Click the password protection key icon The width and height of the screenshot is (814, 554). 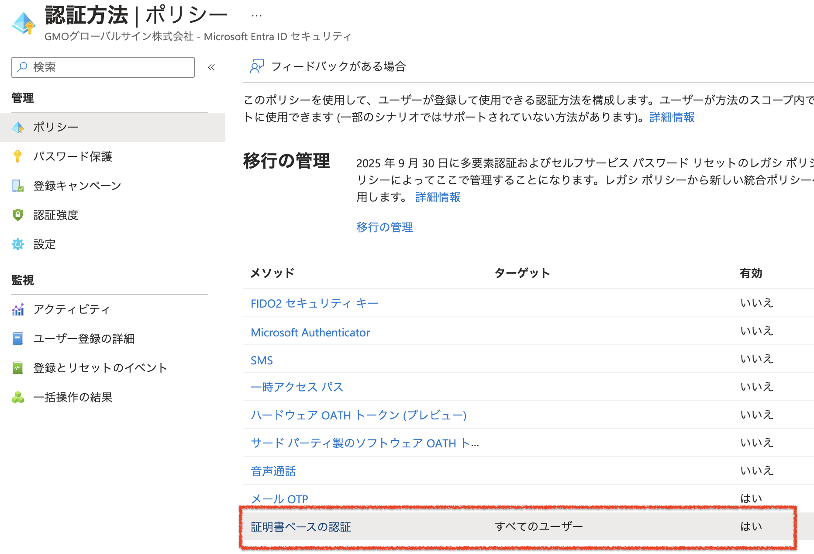pyautogui.click(x=17, y=156)
